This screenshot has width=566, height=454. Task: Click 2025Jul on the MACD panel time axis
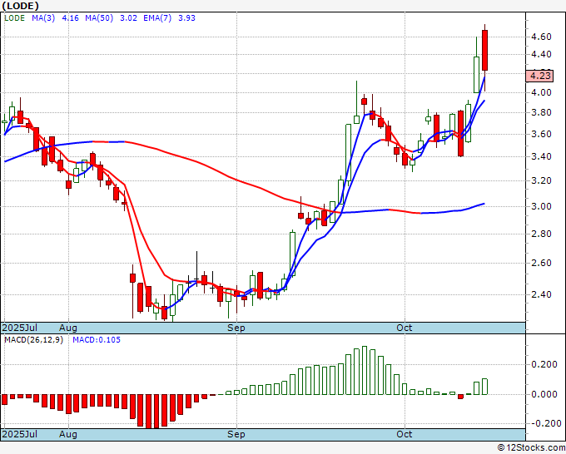[20, 434]
